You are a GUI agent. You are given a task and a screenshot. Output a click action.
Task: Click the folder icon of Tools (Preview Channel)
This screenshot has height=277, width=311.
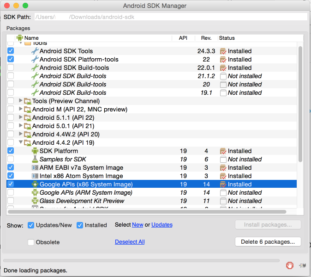28,101
